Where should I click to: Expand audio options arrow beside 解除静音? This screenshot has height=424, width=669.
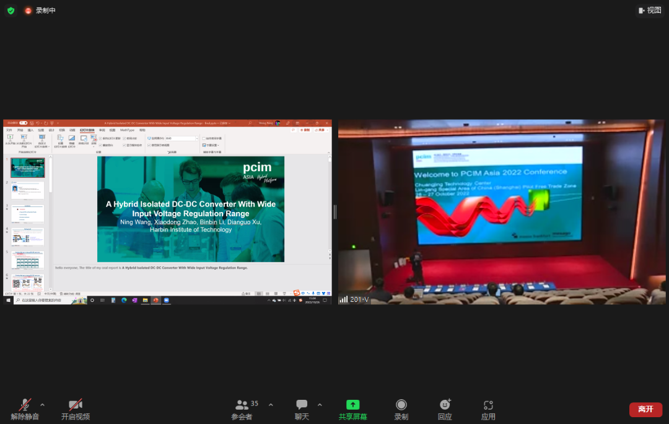click(x=42, y=405)
